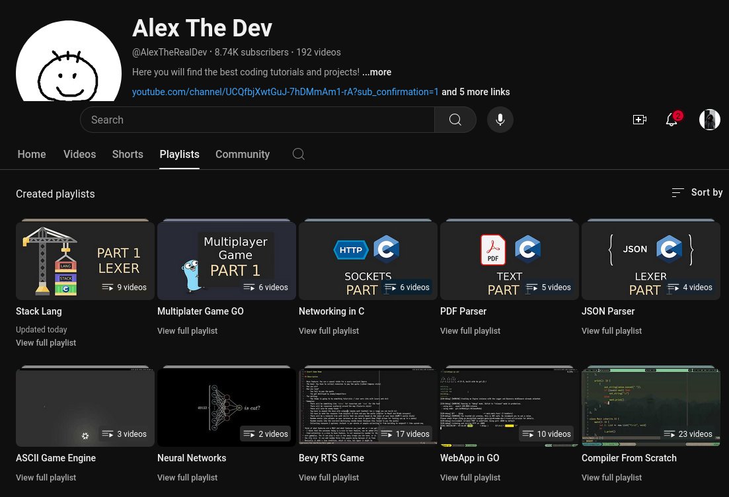
Task: Click the 'Created playlists' heading
Action: pyautogui.click(x=56, y=194)
